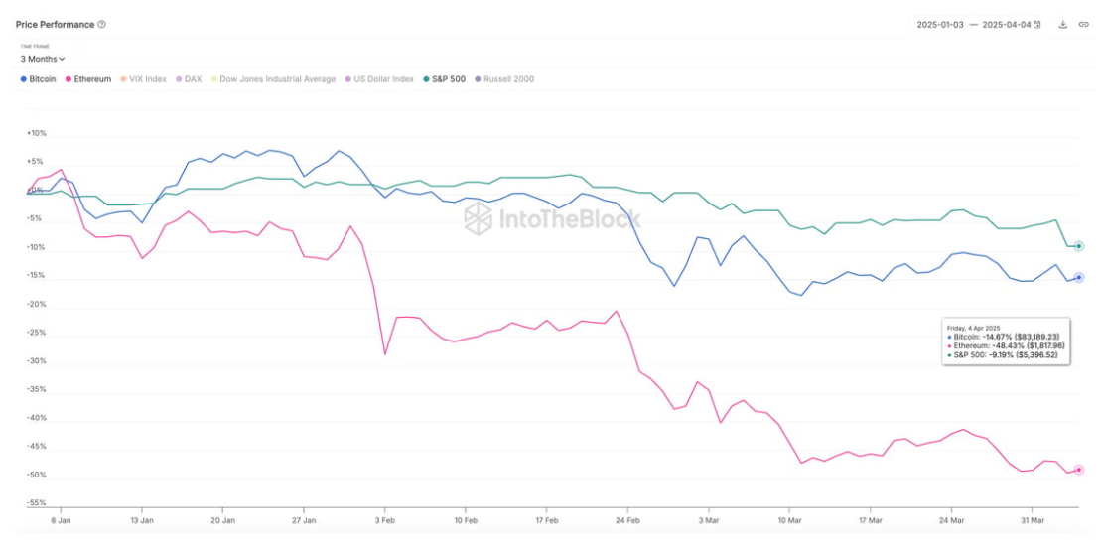Click the start date 2025-01-03
1103x545 pixels.
(x=941, y=24)
